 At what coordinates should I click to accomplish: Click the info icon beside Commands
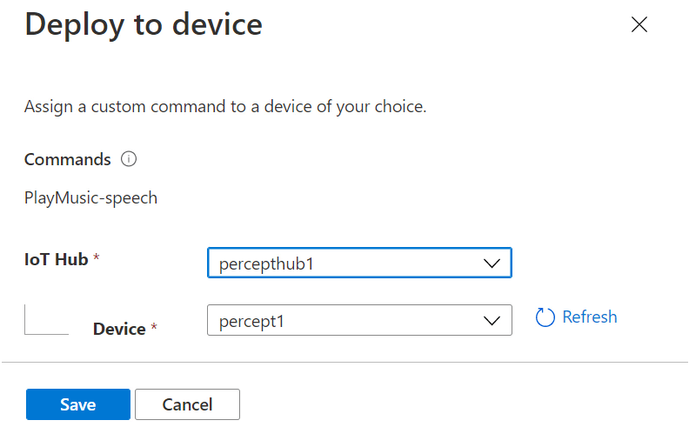(130, 159)
